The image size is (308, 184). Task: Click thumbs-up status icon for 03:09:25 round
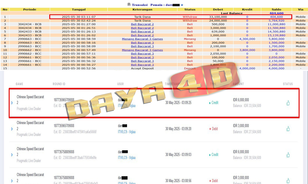pyautogui.click(x=288, y=103)
